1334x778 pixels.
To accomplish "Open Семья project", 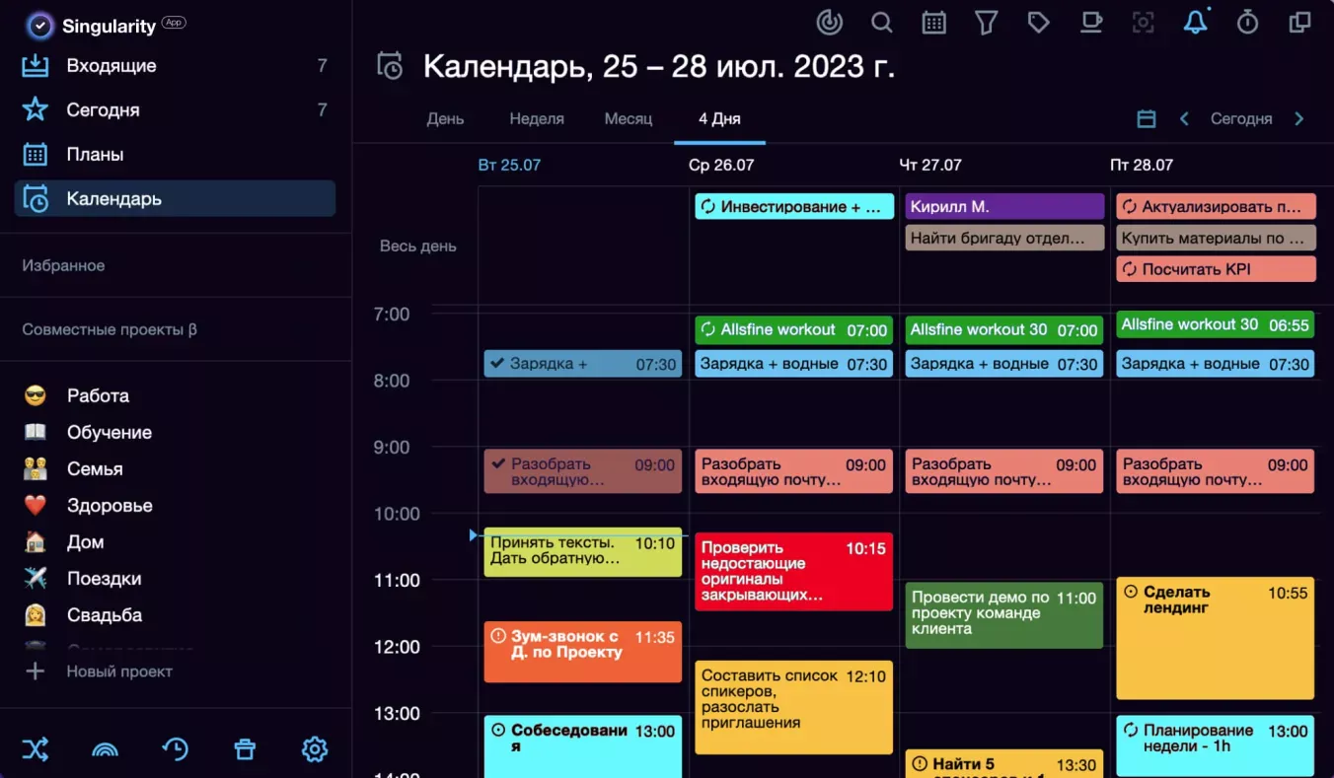I will tap(94, 468).
